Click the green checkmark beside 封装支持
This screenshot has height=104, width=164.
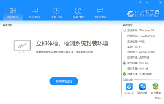[124, 74]
